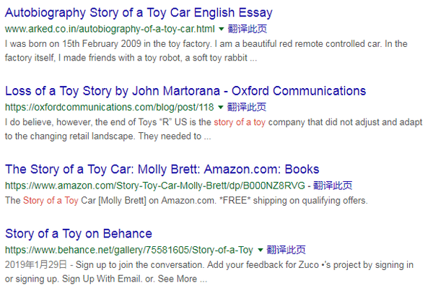Expand dropdown arrow beside behance.net URL
Screen dimensions: 433x291
tap(260, 250)
